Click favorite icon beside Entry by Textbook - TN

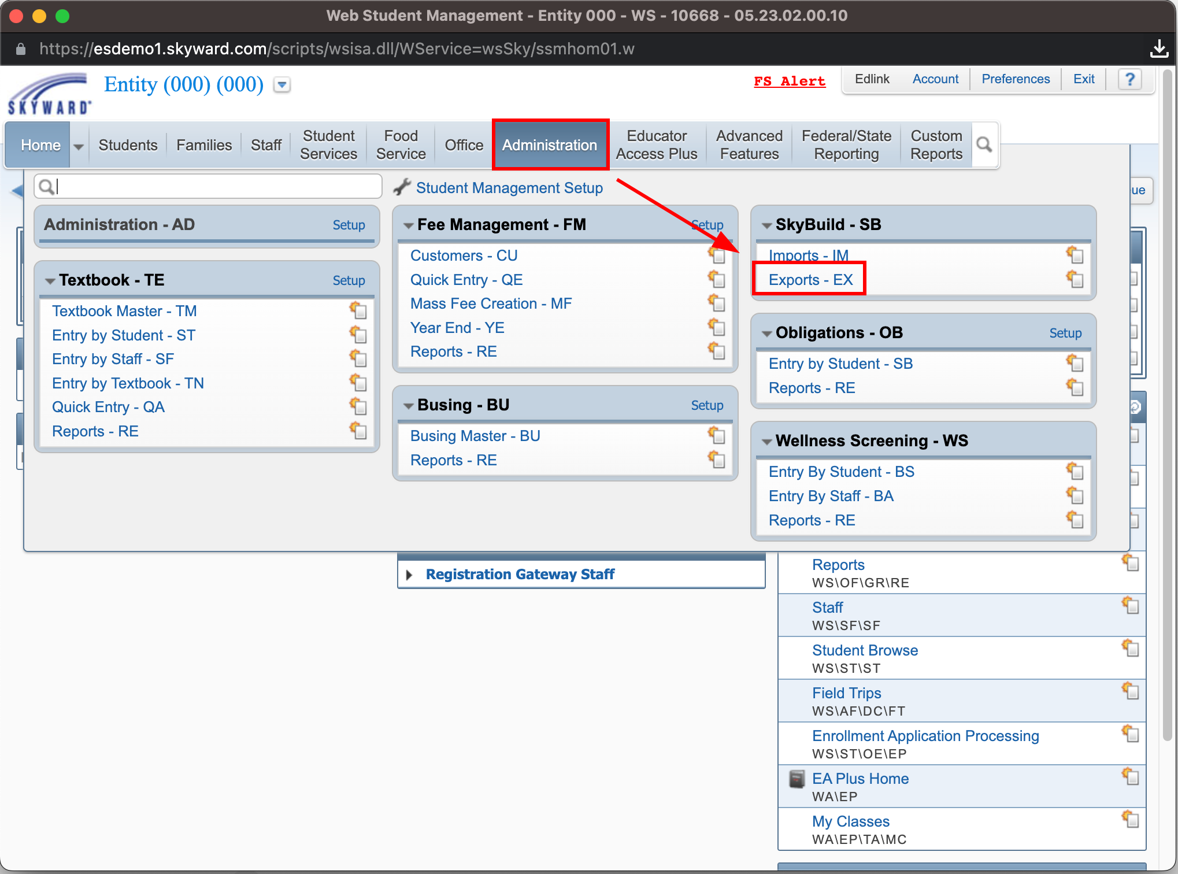[358, 383]
